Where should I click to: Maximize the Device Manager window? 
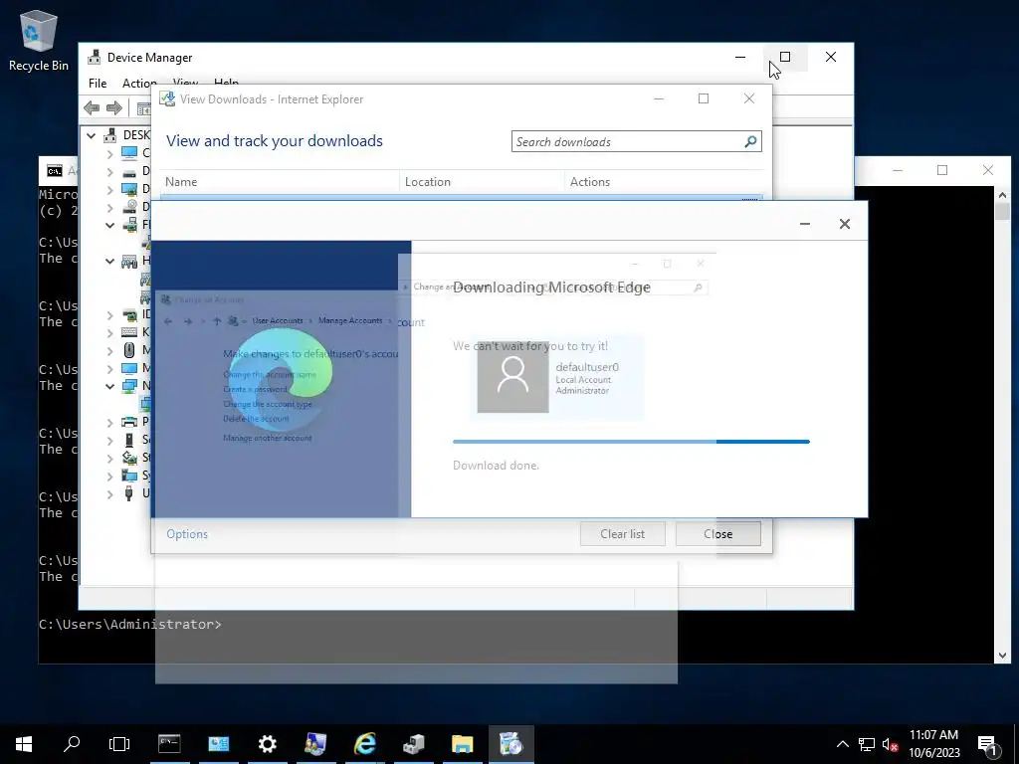pos(785,57)
